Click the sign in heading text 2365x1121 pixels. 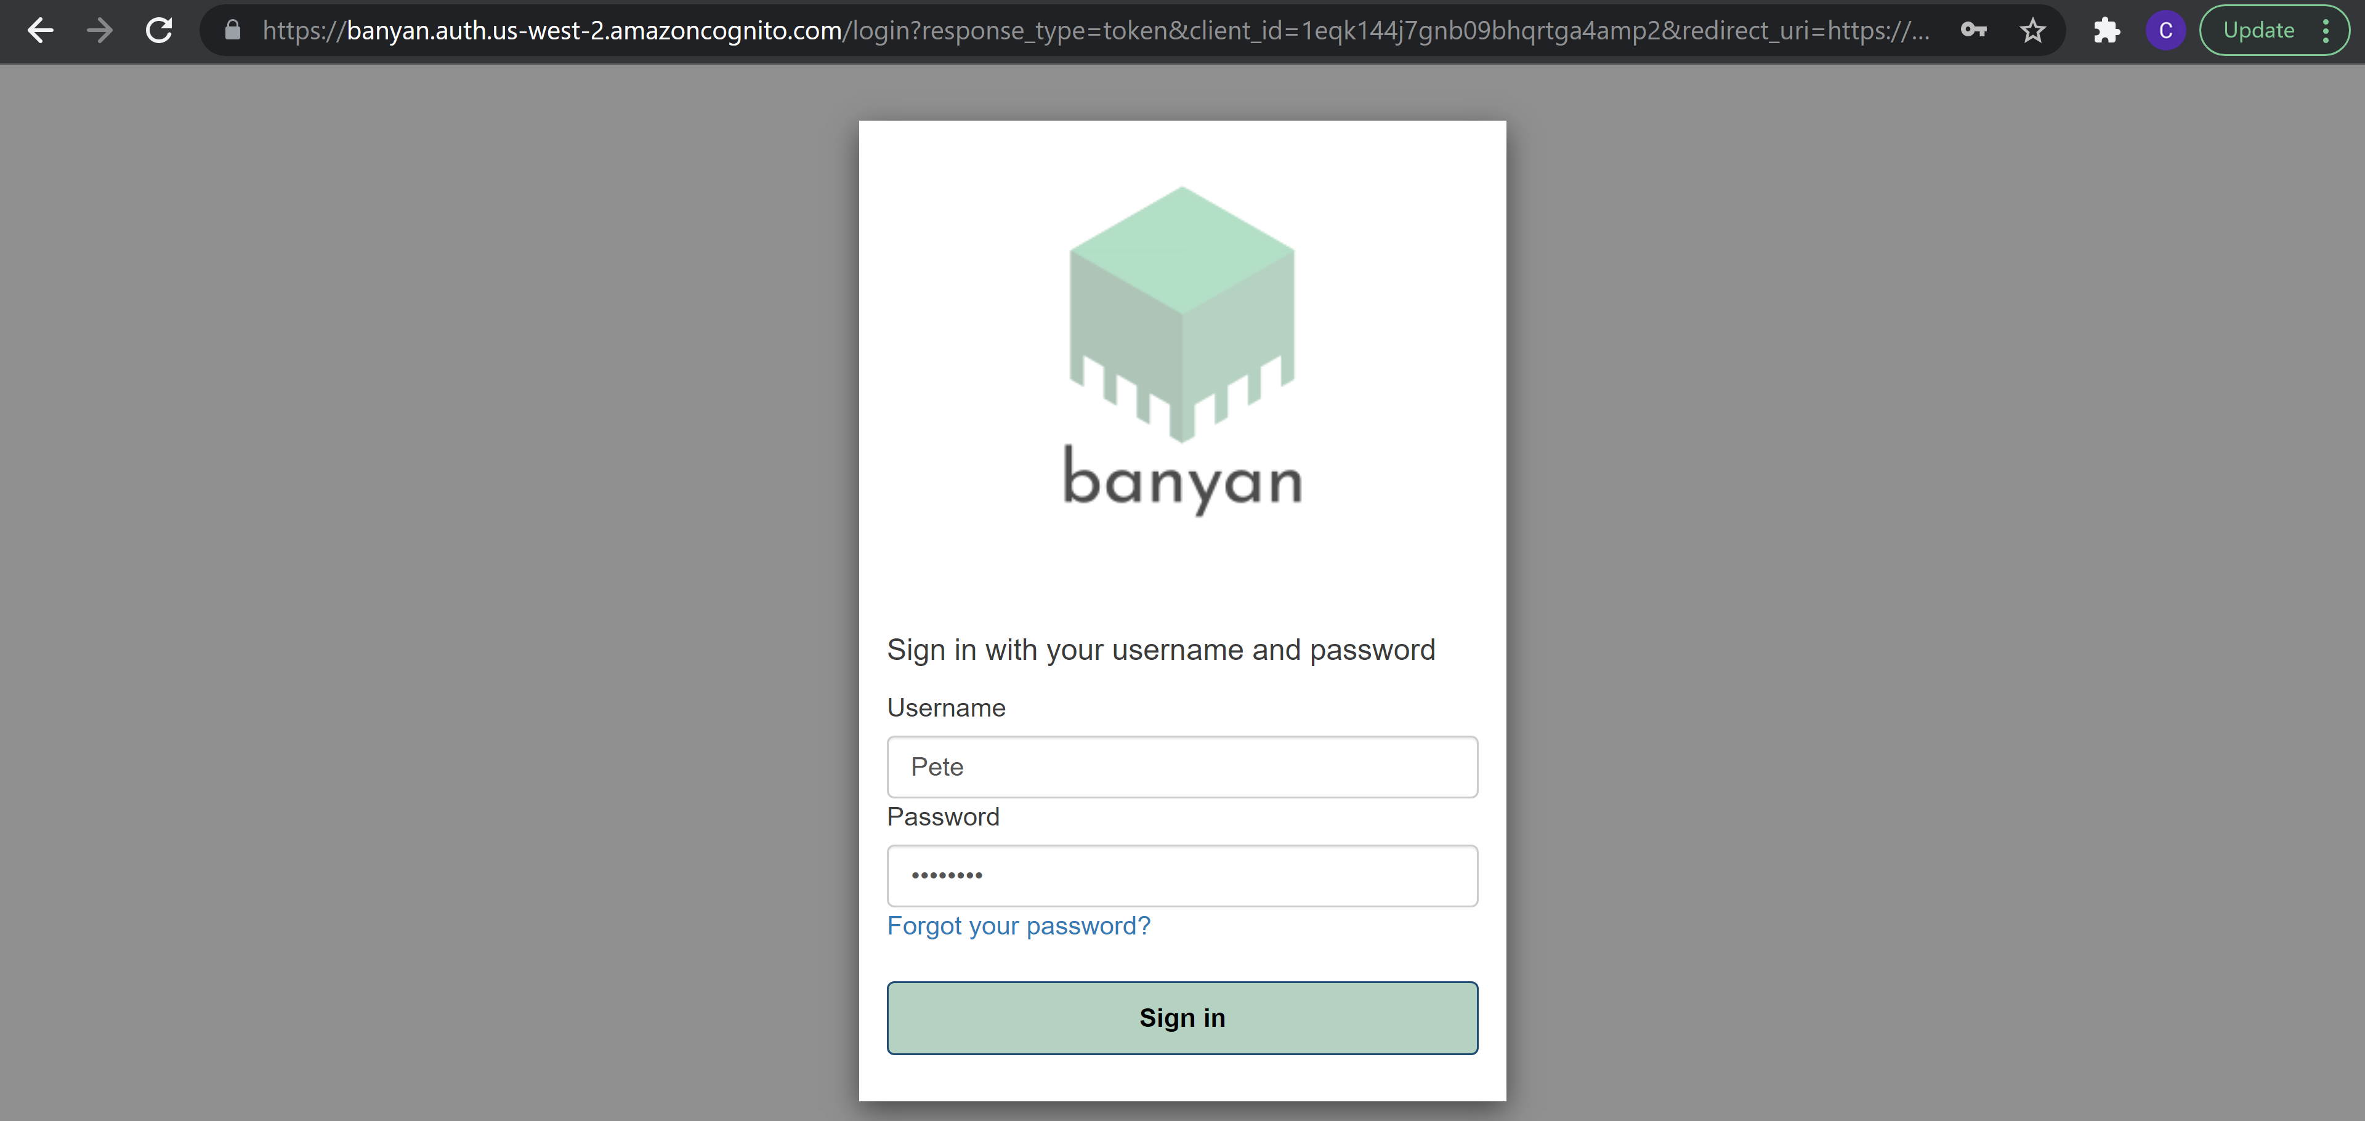pyautogui.click(x=1162, y=649)
